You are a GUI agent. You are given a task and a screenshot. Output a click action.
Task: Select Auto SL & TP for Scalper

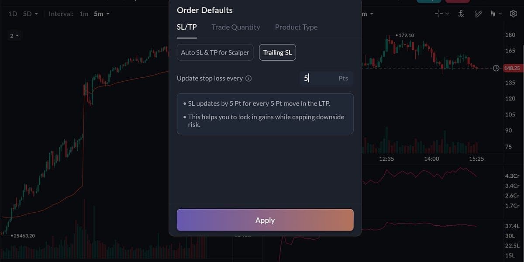[215, 52]
